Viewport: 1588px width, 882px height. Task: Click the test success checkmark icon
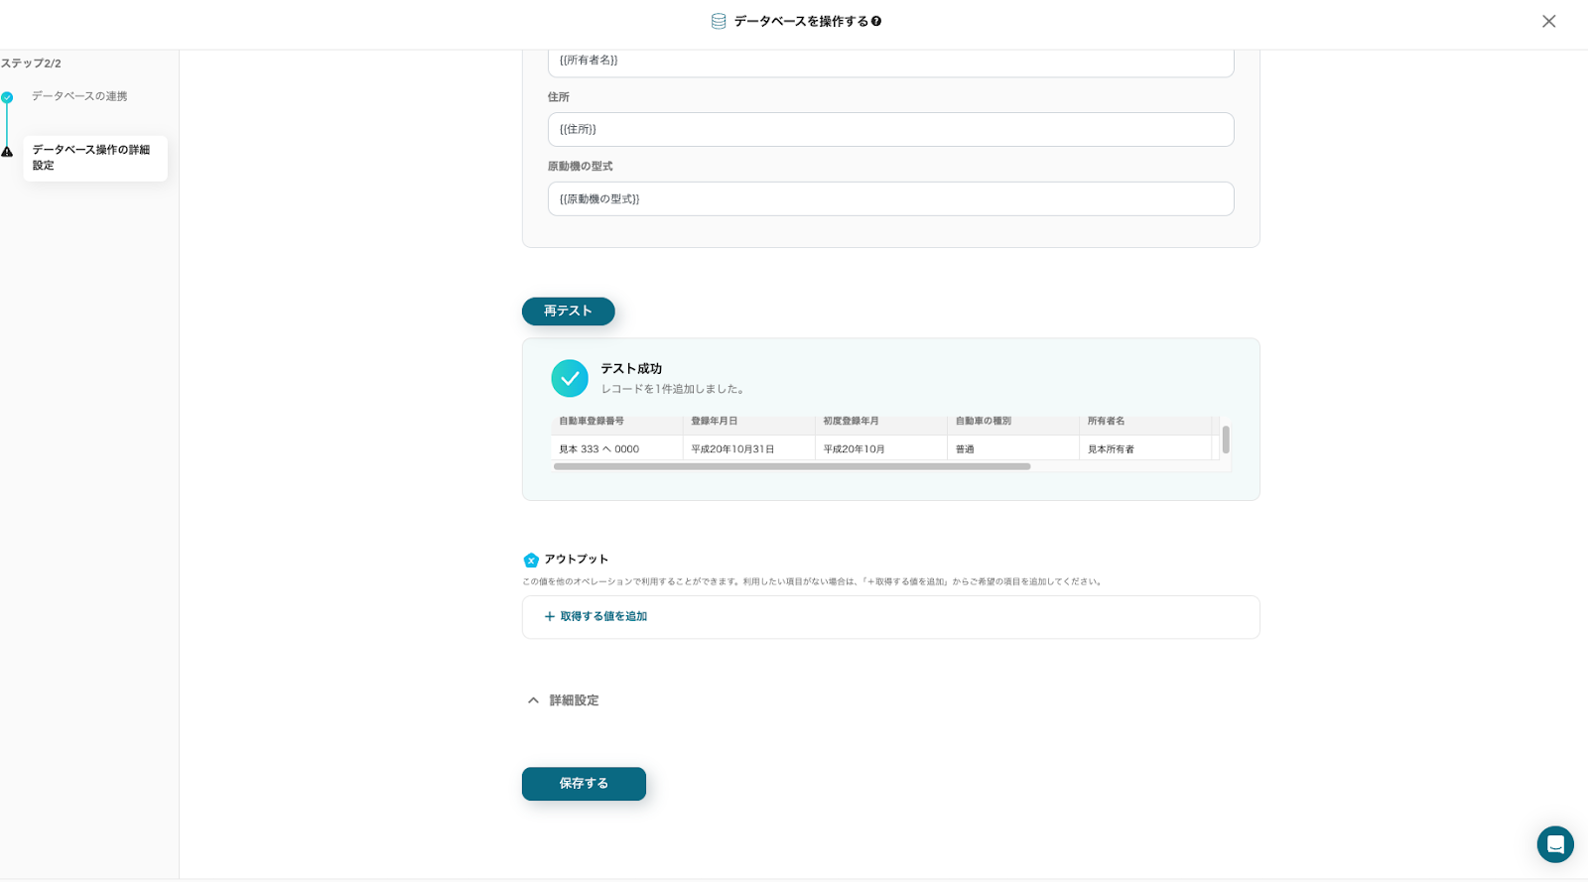click(570, 378)
